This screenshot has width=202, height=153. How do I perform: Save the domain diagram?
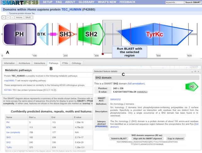click(x=28, y=17)
